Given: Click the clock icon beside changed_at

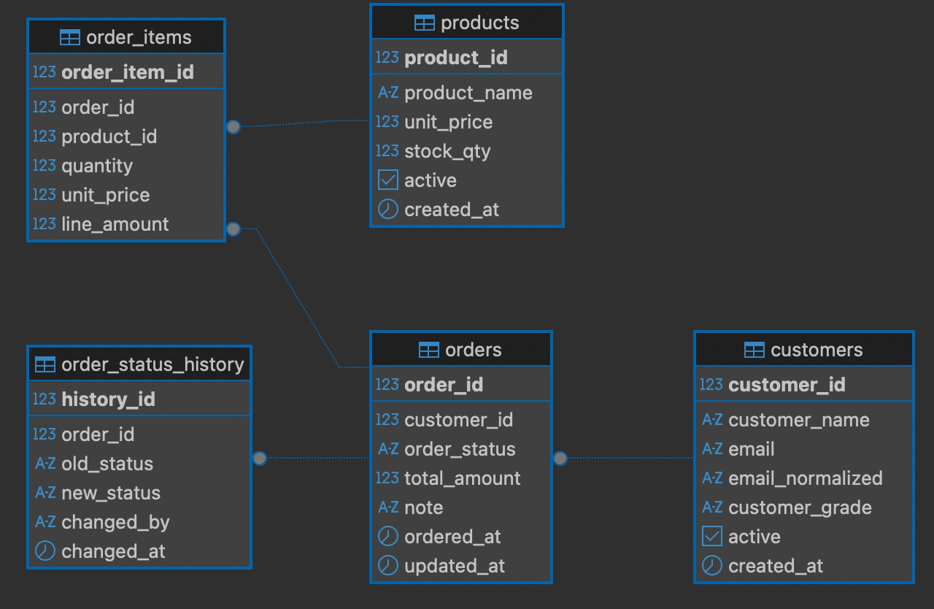Looking at the screenshot, I should (45, 551).
